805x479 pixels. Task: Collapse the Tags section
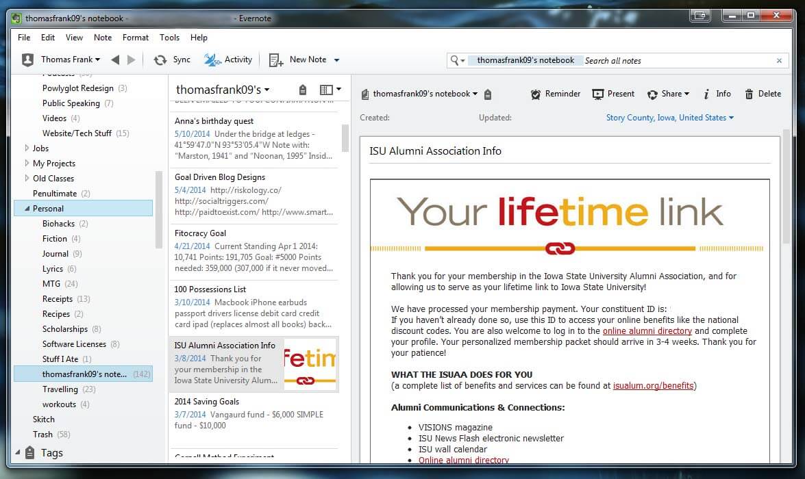coord(17,452)
